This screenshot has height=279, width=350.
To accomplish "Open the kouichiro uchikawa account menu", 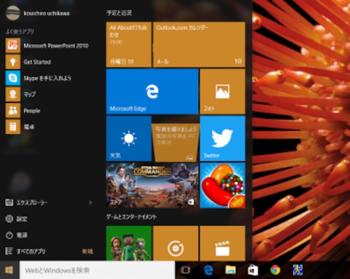I will click(38, 13).
